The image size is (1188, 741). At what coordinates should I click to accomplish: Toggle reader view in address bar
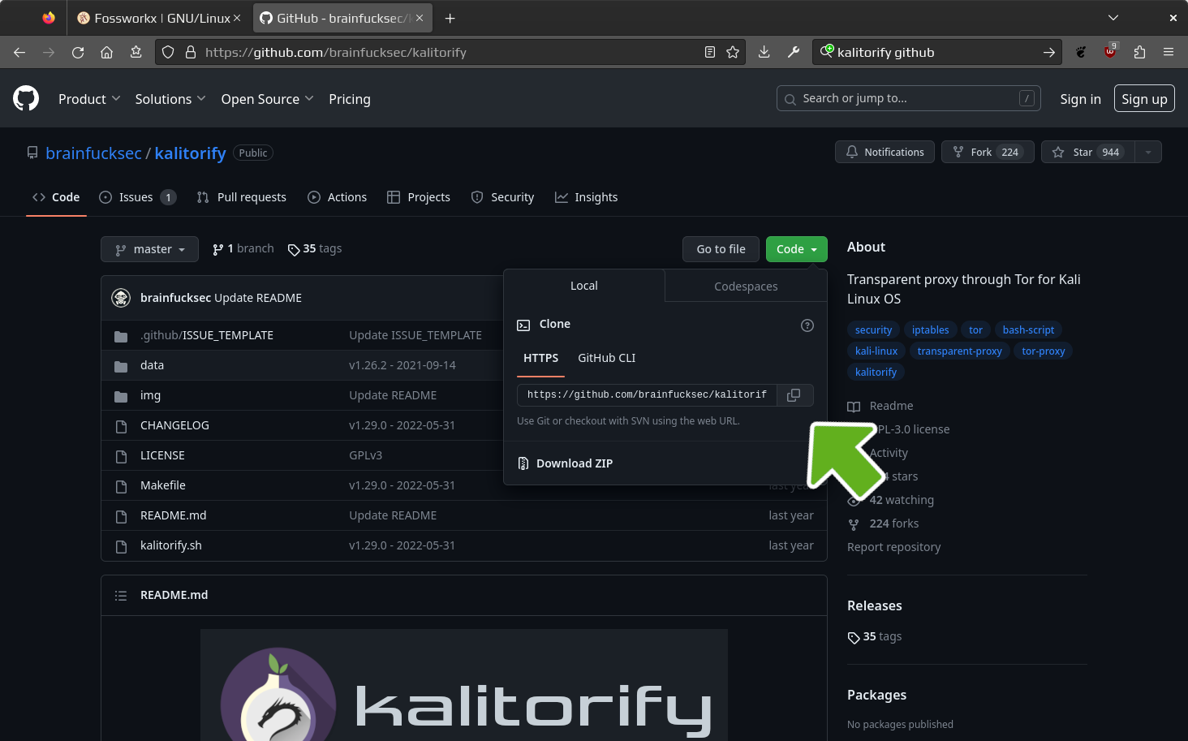[x=709, y=52]
